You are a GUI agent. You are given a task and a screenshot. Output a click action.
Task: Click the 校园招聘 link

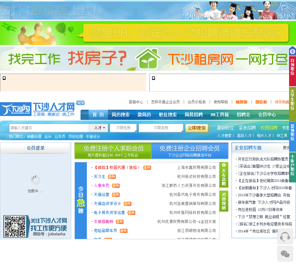pyautogui.click(x=269, y=128)
